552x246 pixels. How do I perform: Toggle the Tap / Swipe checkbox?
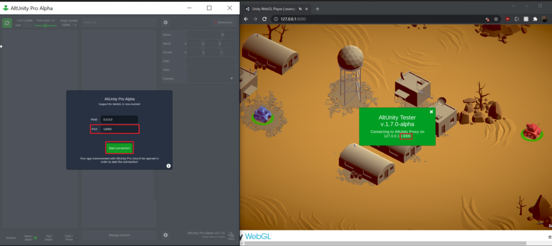(56, 238)
